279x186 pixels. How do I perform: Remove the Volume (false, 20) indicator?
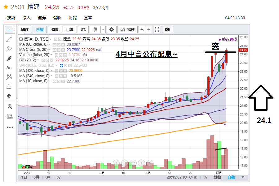point(65,55)
